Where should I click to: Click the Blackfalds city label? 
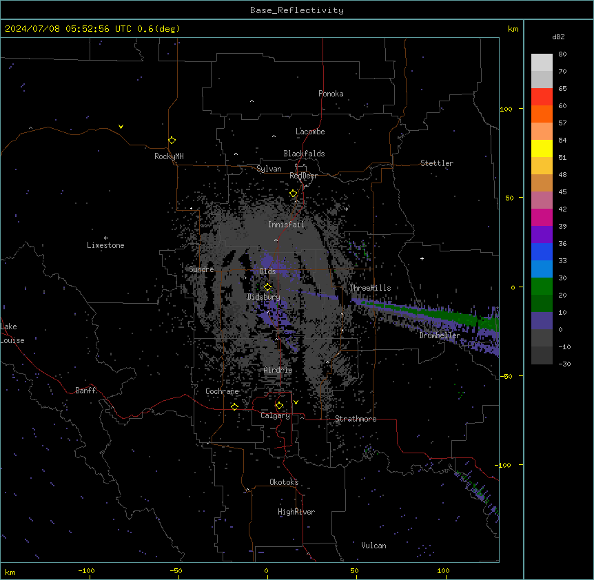pyautogui.click(x=304, y=154)
